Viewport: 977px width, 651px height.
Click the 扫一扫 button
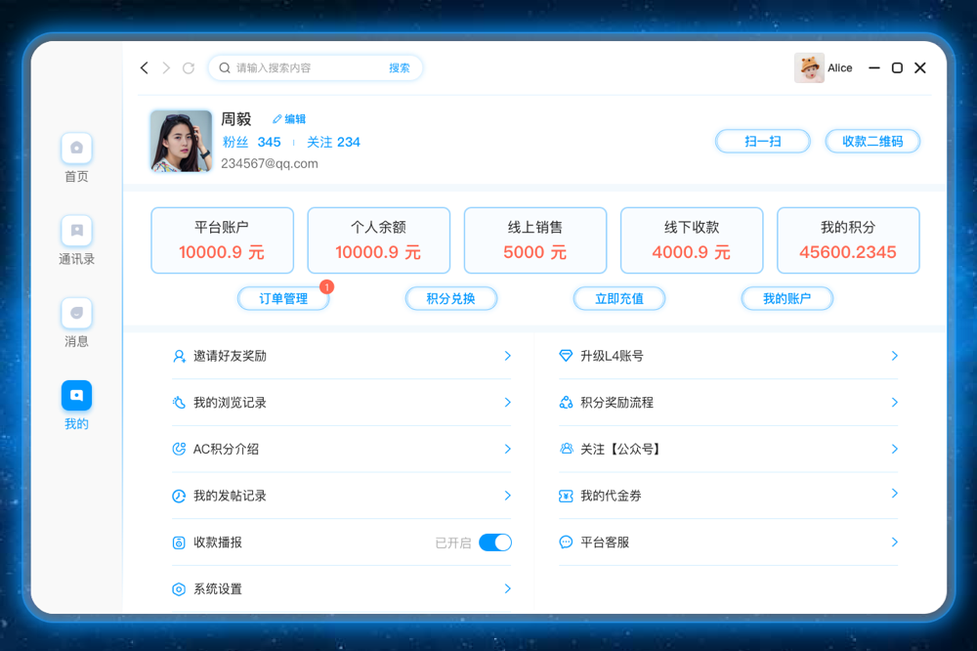tap(763, 142)
